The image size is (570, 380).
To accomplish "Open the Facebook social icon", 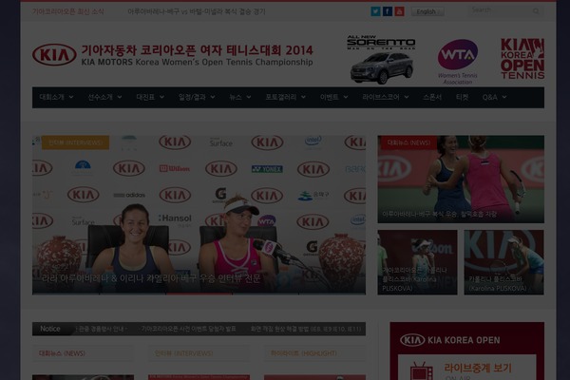I will [388, 11].
